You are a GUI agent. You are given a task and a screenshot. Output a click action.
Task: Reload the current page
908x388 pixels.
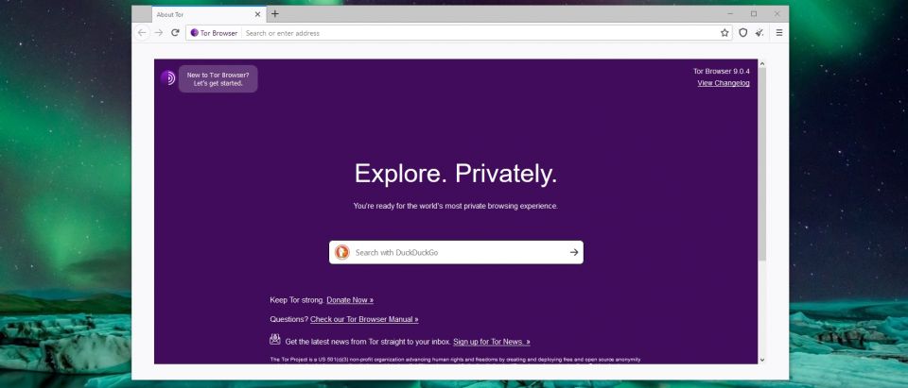click(x=175, y=33)
